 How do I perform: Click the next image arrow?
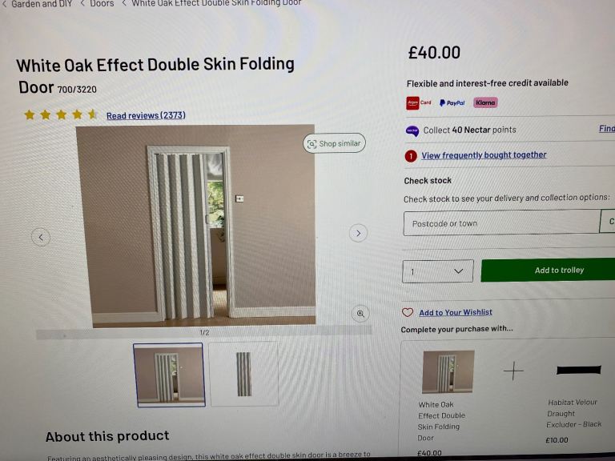358,233
